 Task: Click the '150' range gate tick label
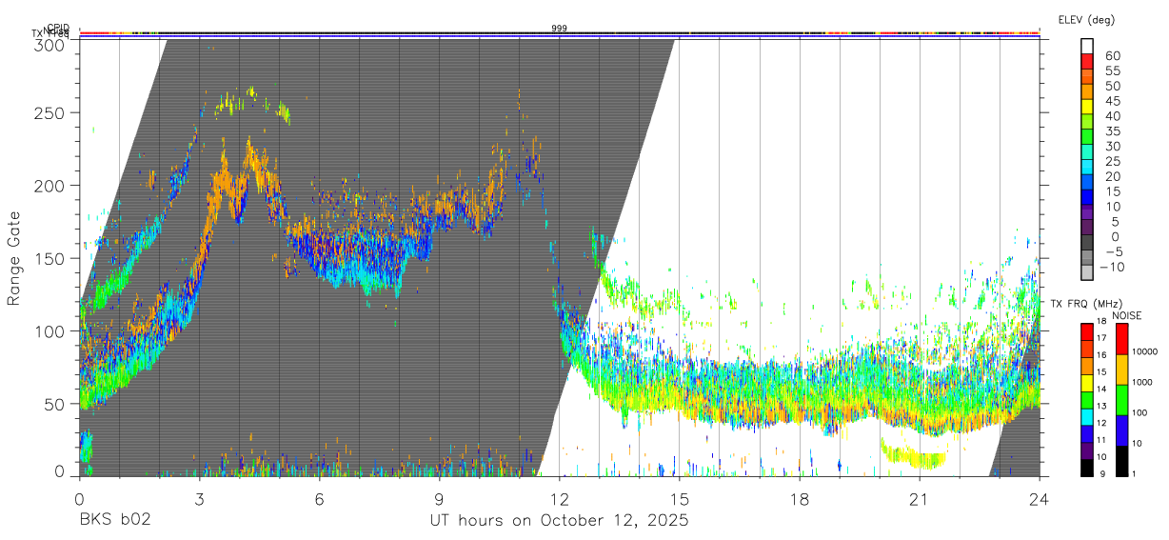(x=49, y=258)
